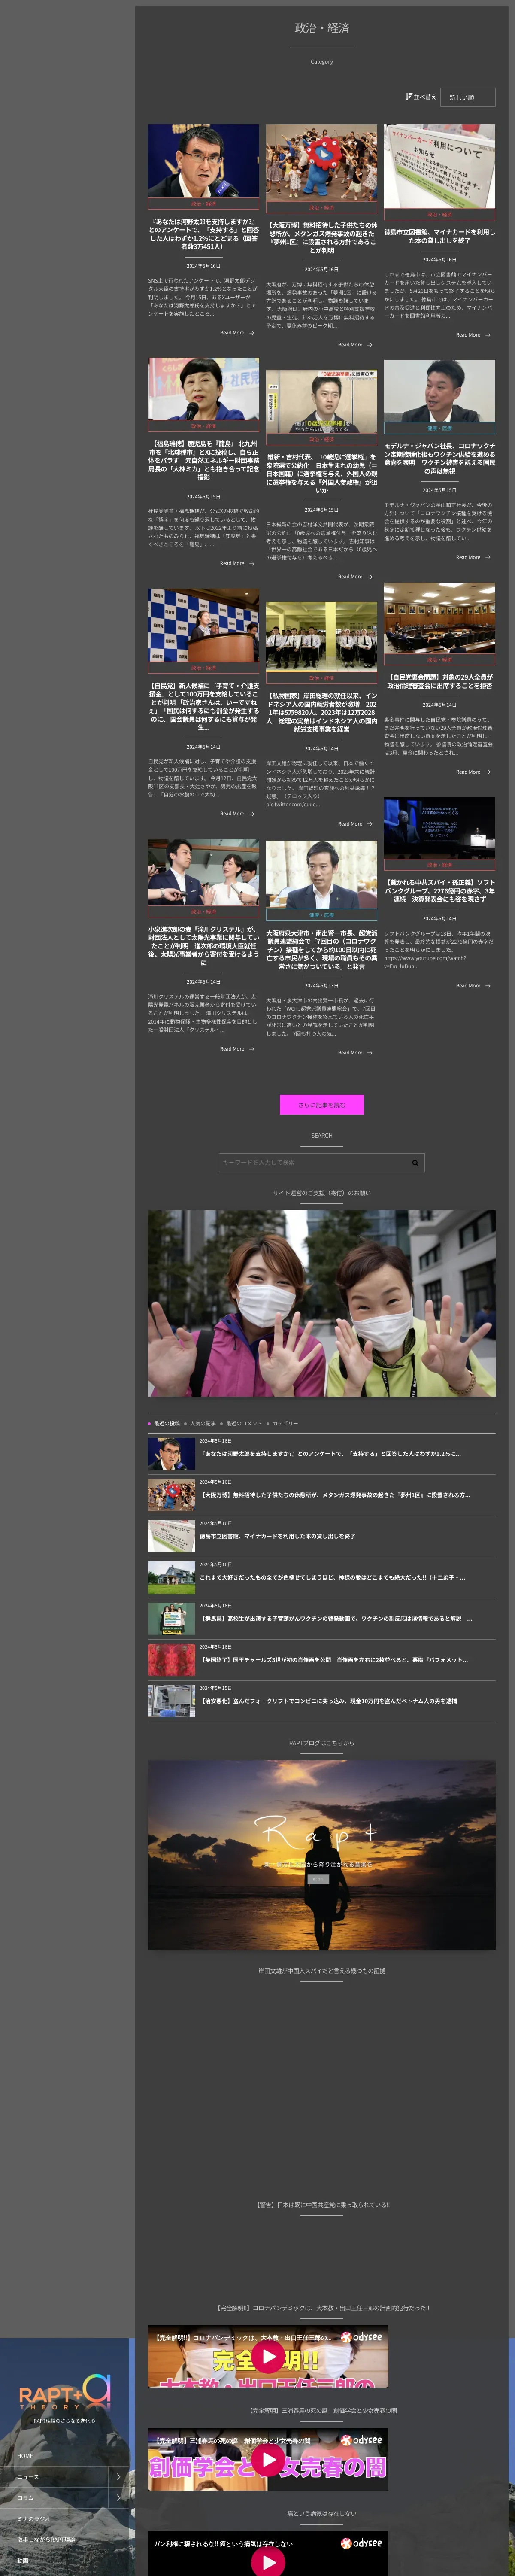
Task: Click the donation banner photo of two masked women
Action: 321,1303
